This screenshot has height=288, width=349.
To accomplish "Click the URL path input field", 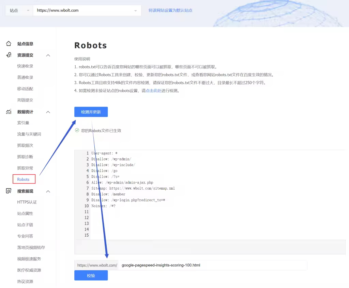I will coord(213,265).
